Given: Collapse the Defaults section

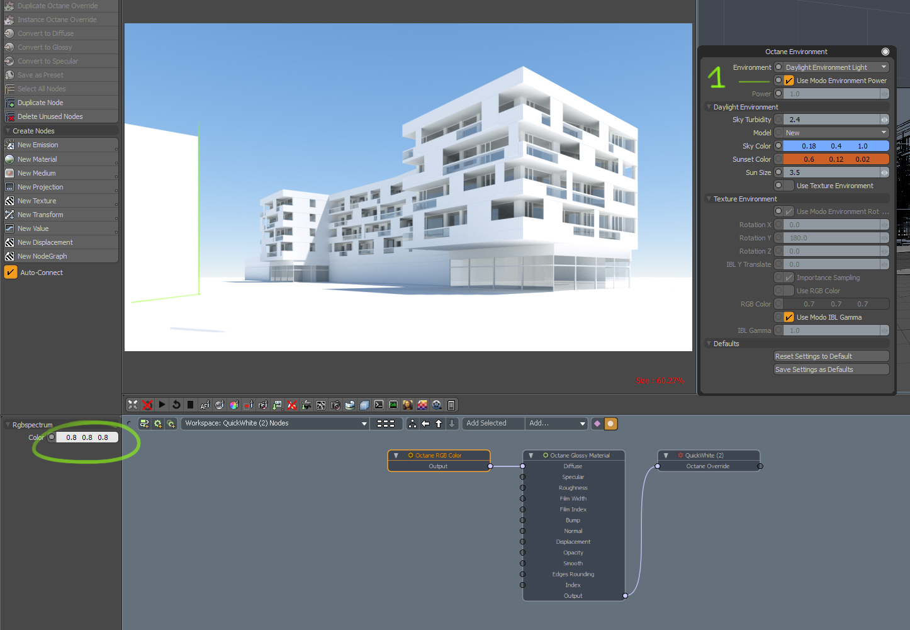Looking at the screenshot, I should (709, 344).
